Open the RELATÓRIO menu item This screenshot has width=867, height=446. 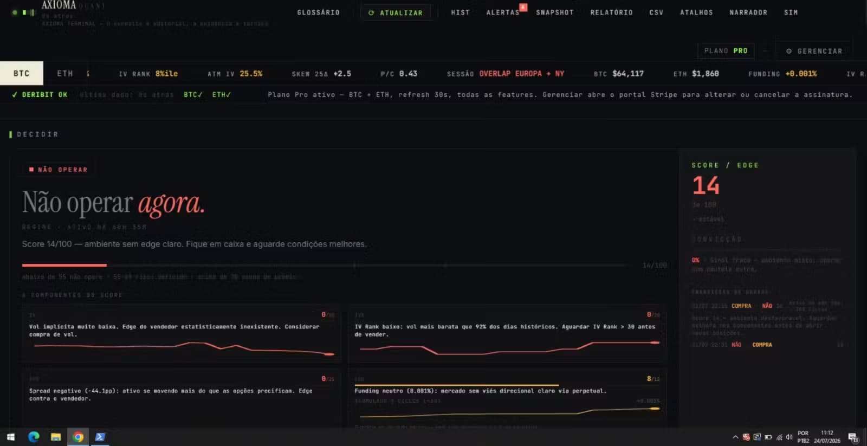(x=612, y=12)
